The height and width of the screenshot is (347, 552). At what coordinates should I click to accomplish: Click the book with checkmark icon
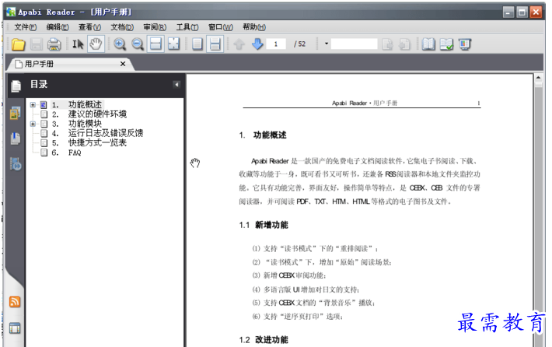click(x=446, y=44)
